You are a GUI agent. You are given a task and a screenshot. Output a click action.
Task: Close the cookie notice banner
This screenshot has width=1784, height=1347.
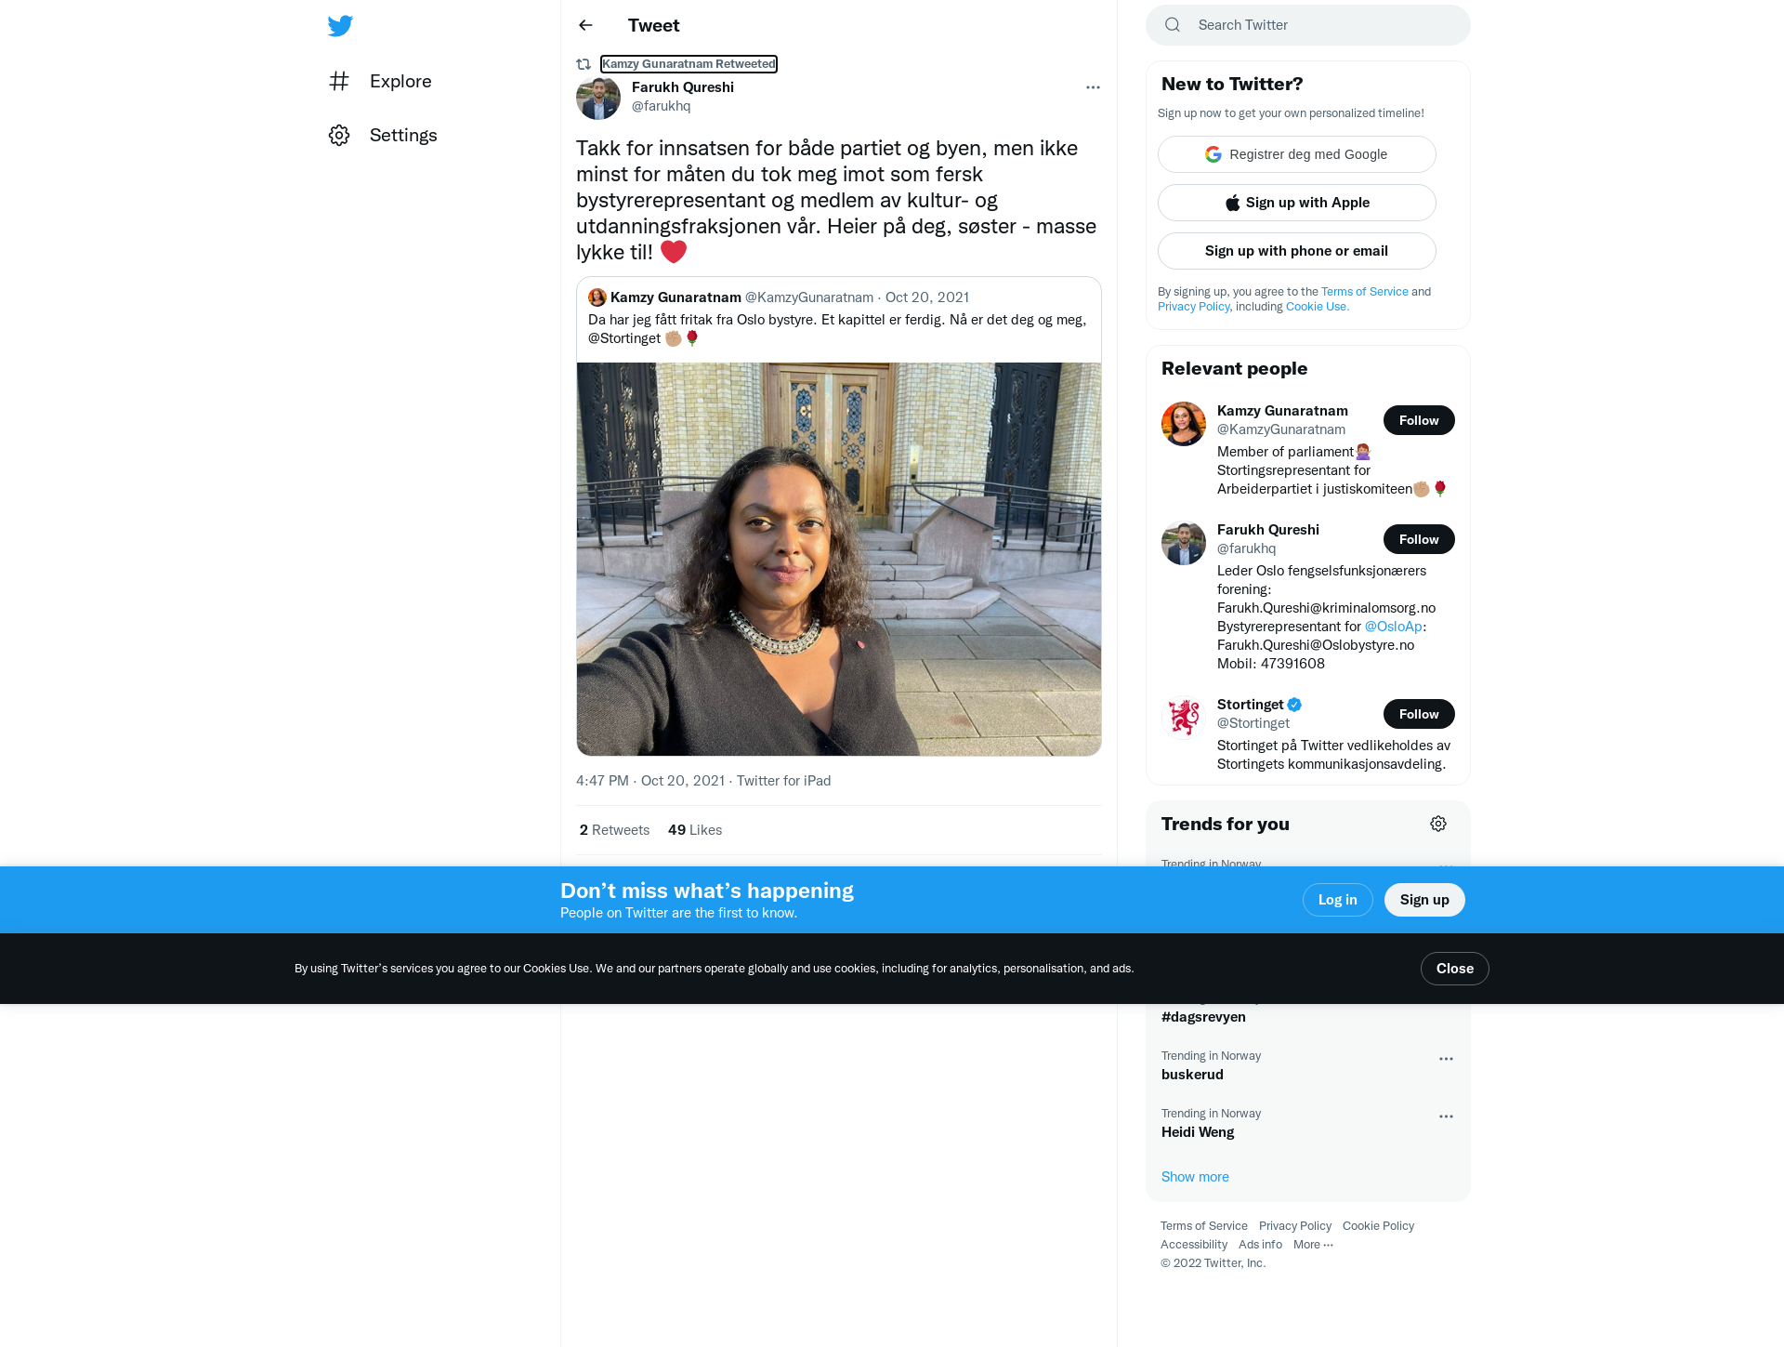click(x=1454, y=969)
